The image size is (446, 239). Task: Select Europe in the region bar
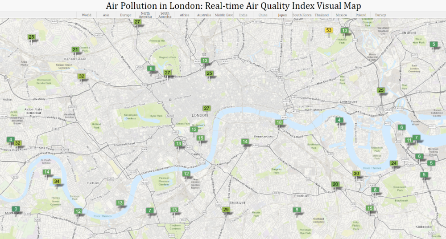tap(126, 15)
